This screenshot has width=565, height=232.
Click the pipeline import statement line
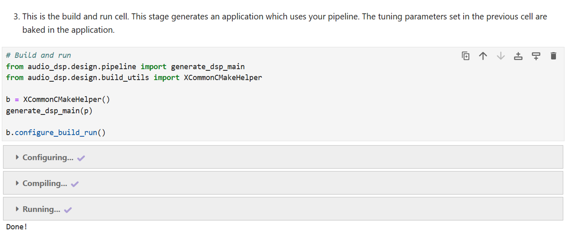pyautogui.click(x=125, y=67)
